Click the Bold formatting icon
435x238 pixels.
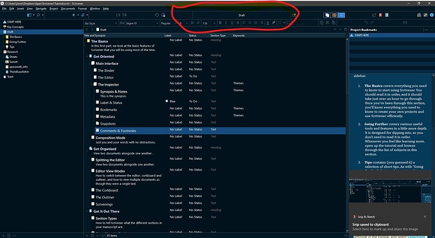click(220, 23)
